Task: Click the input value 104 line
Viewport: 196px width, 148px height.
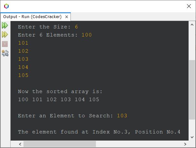Action: pos(23,67)
